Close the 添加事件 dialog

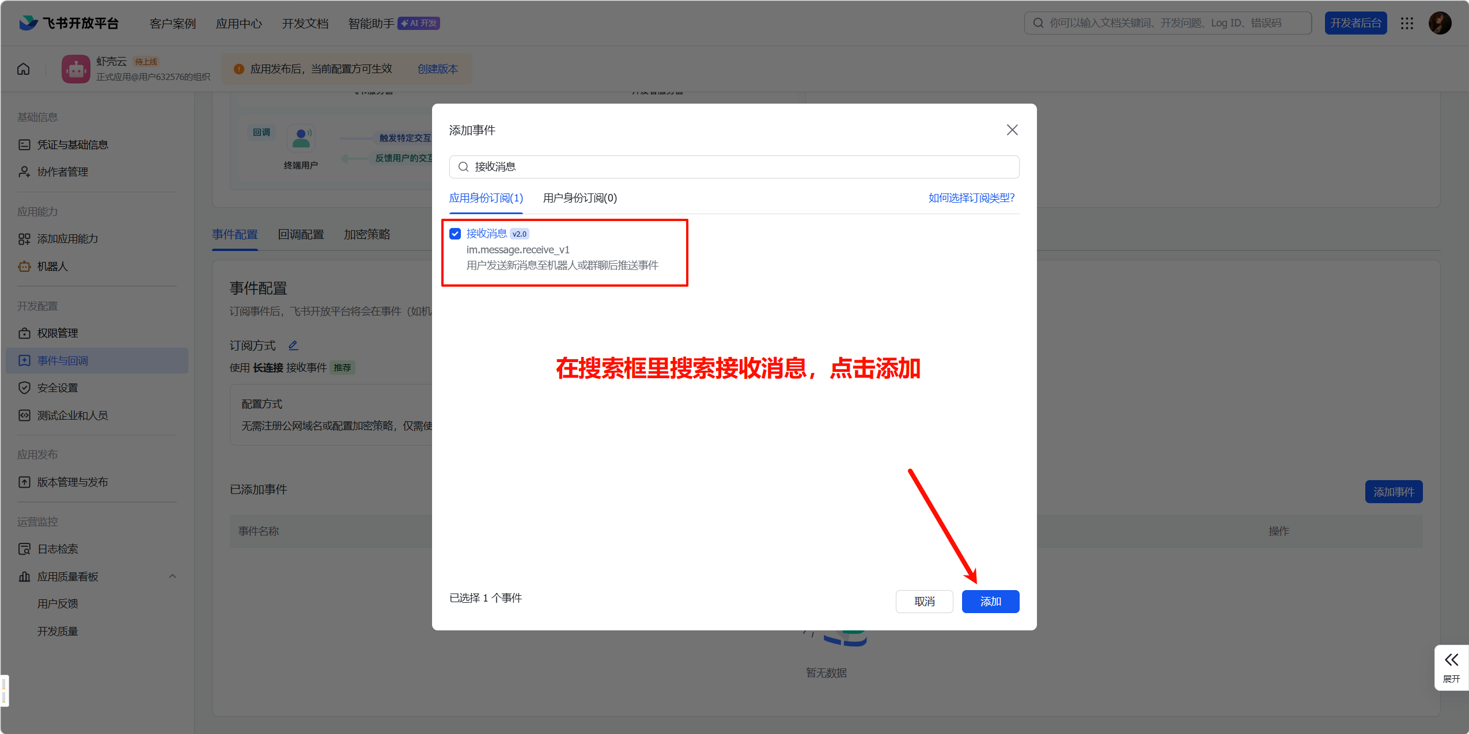coord(1012,130)
